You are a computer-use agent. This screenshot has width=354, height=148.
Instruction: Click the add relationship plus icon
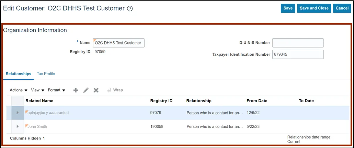[76, 90]
